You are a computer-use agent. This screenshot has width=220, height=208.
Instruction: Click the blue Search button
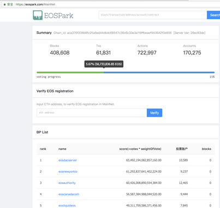tap(213, 15)
